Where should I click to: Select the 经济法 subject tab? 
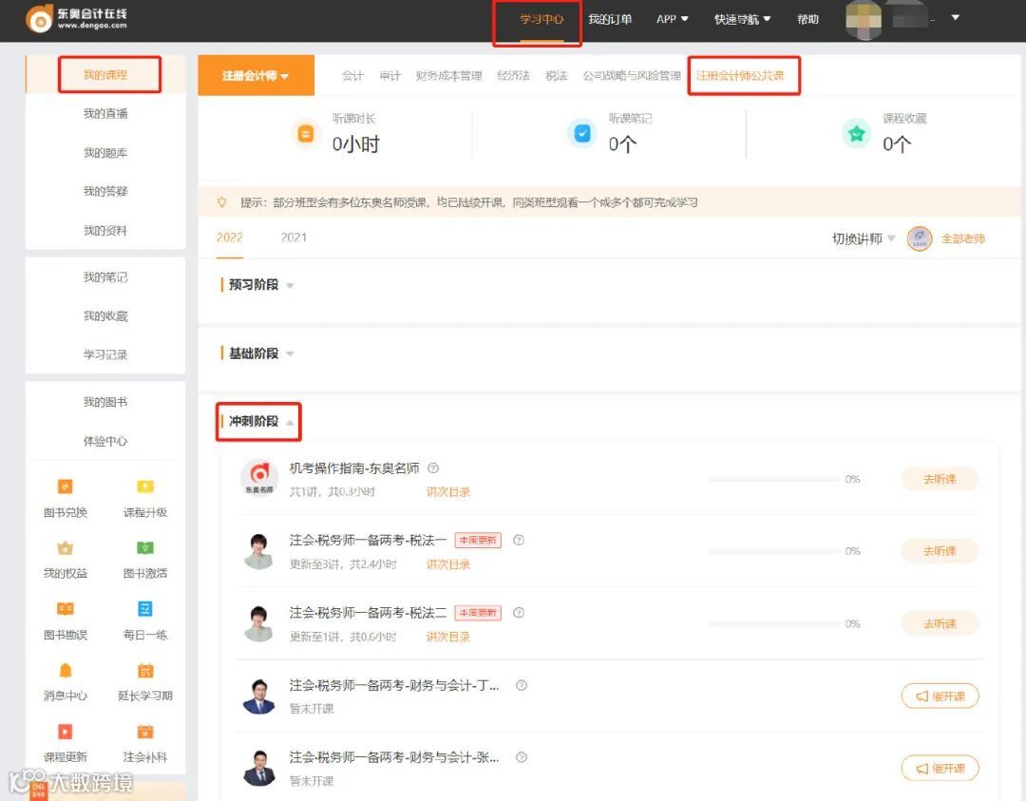514,76
